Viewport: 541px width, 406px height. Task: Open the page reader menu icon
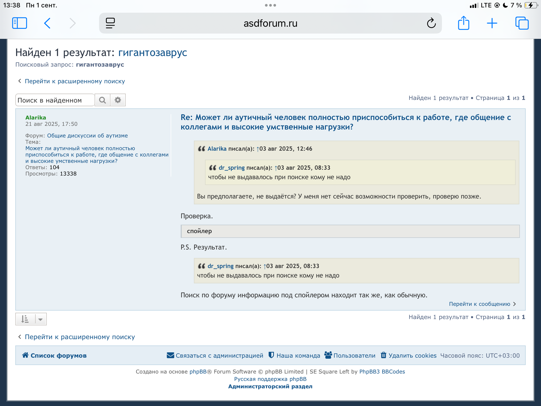(110, 23)
